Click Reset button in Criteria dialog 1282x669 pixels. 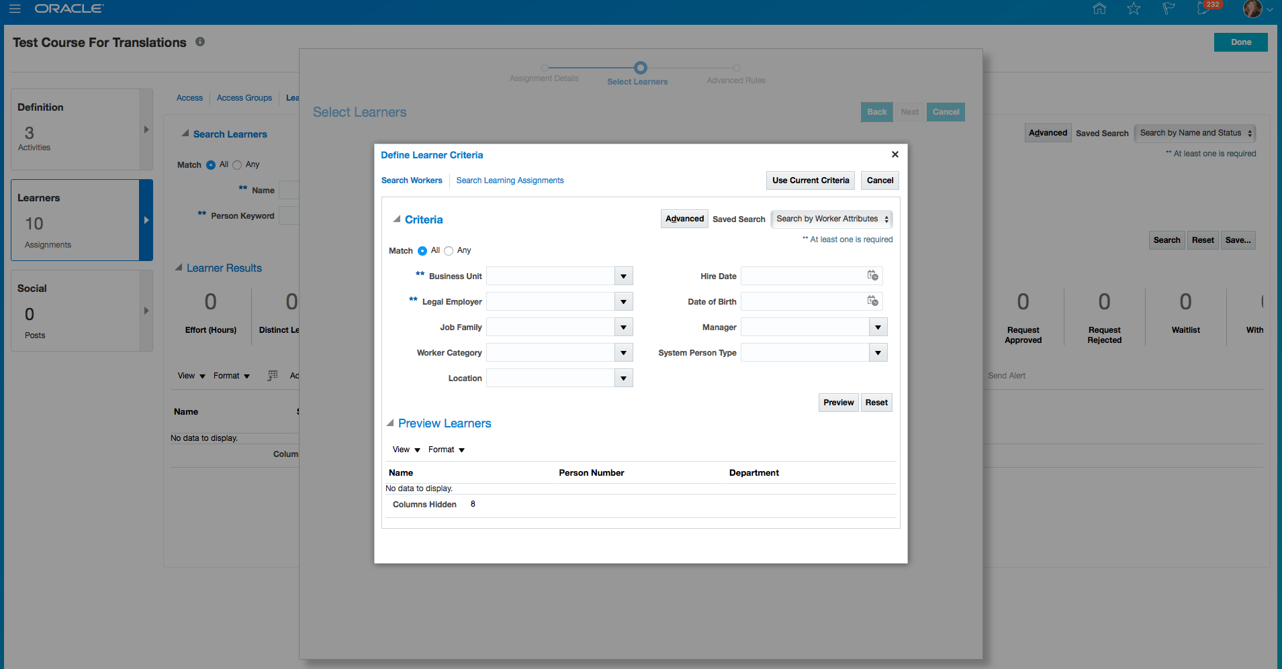pyautogui.click(x=876, y=403)
